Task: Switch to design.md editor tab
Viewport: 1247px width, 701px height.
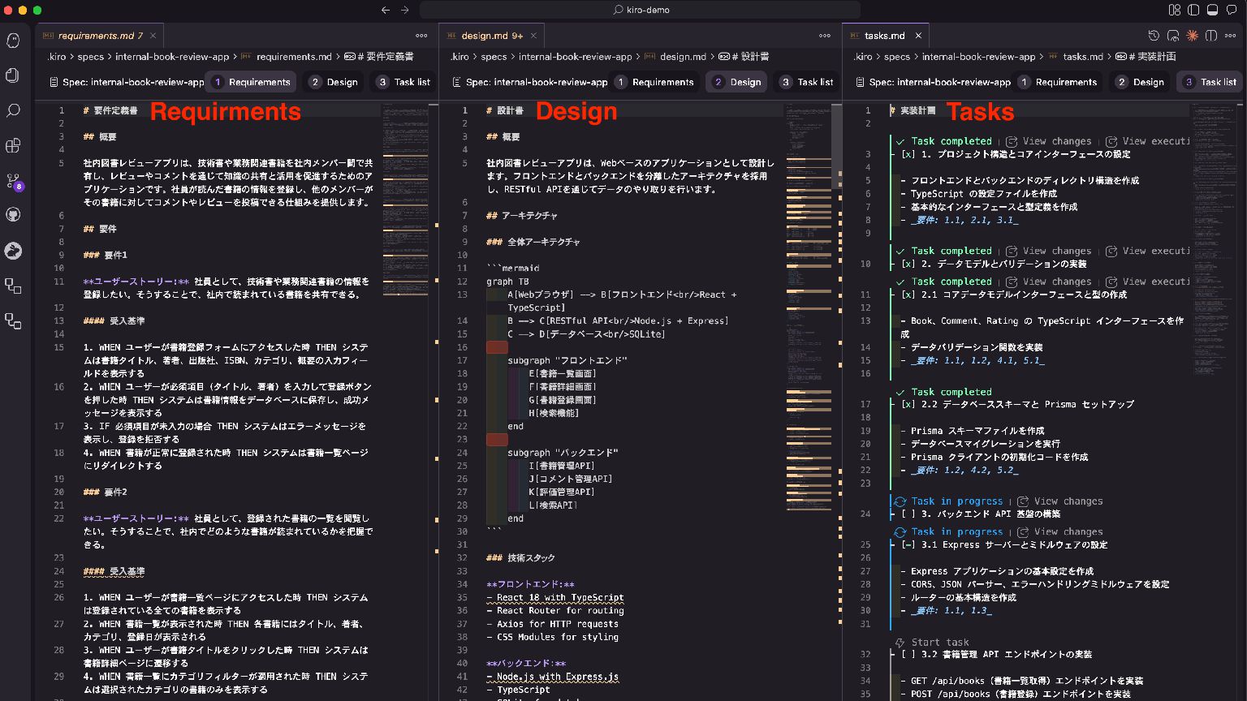Action: point(491,36)
